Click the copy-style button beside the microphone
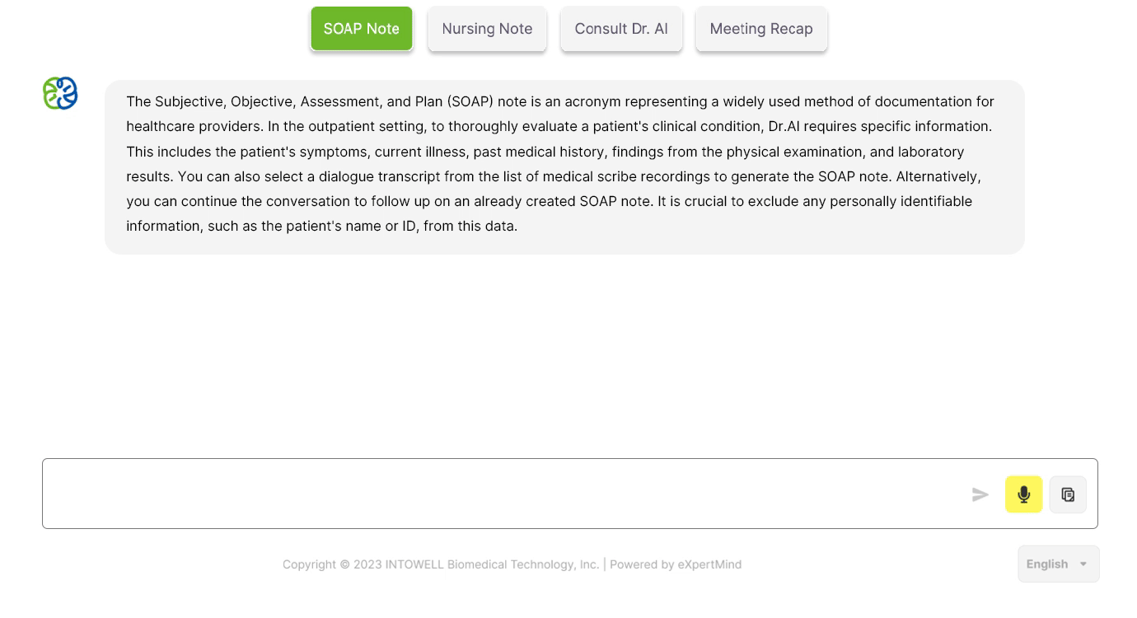The width and height of the screenshot is (1137, 618). coord(1068,494)
